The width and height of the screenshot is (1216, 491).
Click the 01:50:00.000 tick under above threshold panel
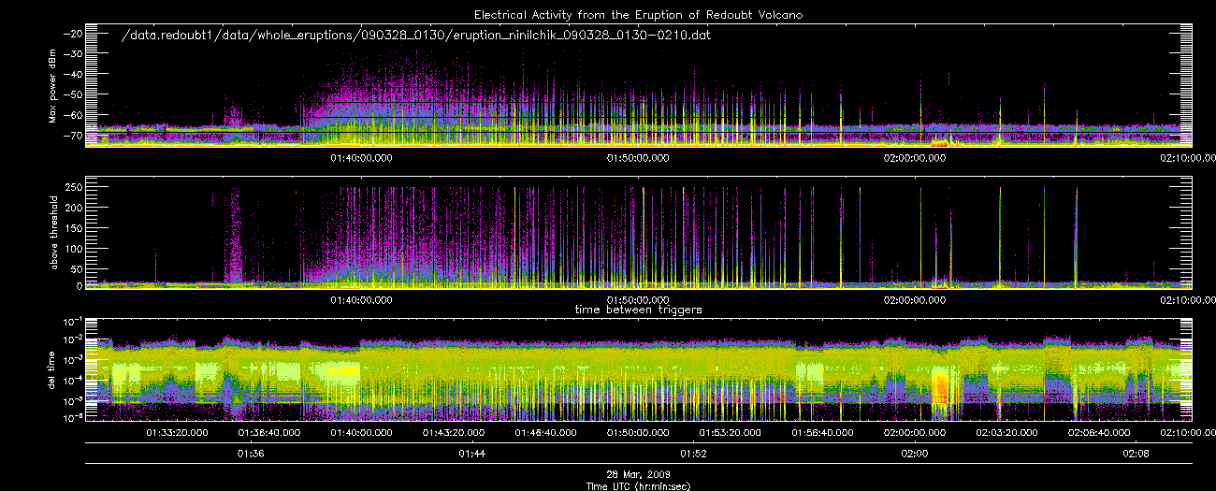(x=638, y=300)
